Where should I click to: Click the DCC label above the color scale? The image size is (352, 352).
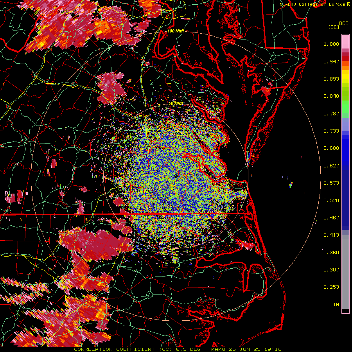tap(343, 23)
